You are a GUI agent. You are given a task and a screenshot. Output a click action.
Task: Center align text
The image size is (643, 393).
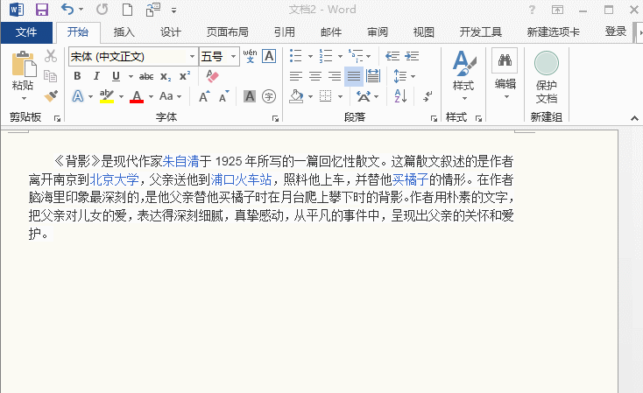[315, 76]
